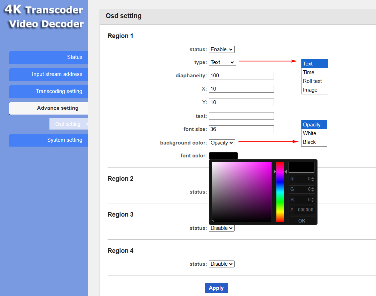
Task: Open Region 4 status dropdown
Action: point(221,264)
